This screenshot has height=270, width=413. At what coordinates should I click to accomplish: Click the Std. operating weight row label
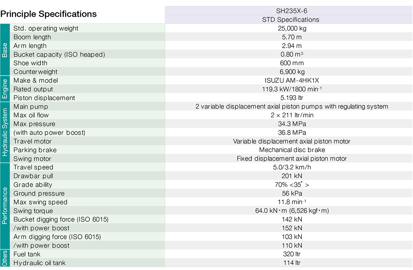46,28
